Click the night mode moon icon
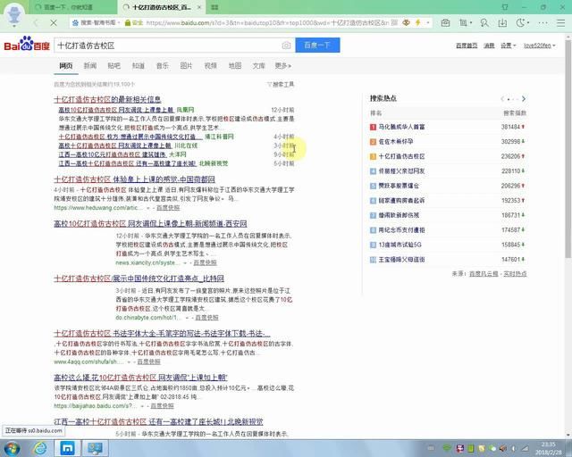This screenshot has width=572, height=457. pyautogui.click(x=520, y=23)
